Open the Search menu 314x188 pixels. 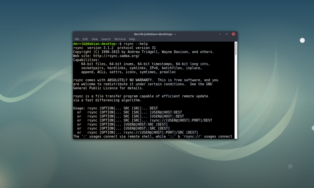[106, 39]
